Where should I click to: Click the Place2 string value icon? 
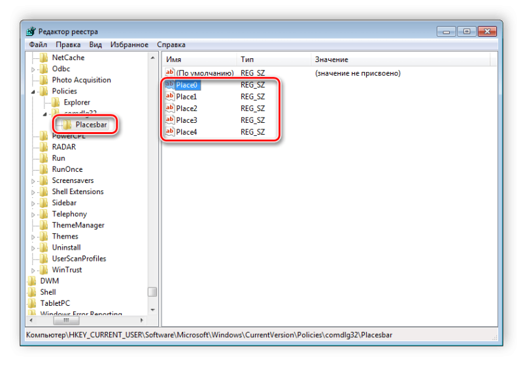point(170,108)
